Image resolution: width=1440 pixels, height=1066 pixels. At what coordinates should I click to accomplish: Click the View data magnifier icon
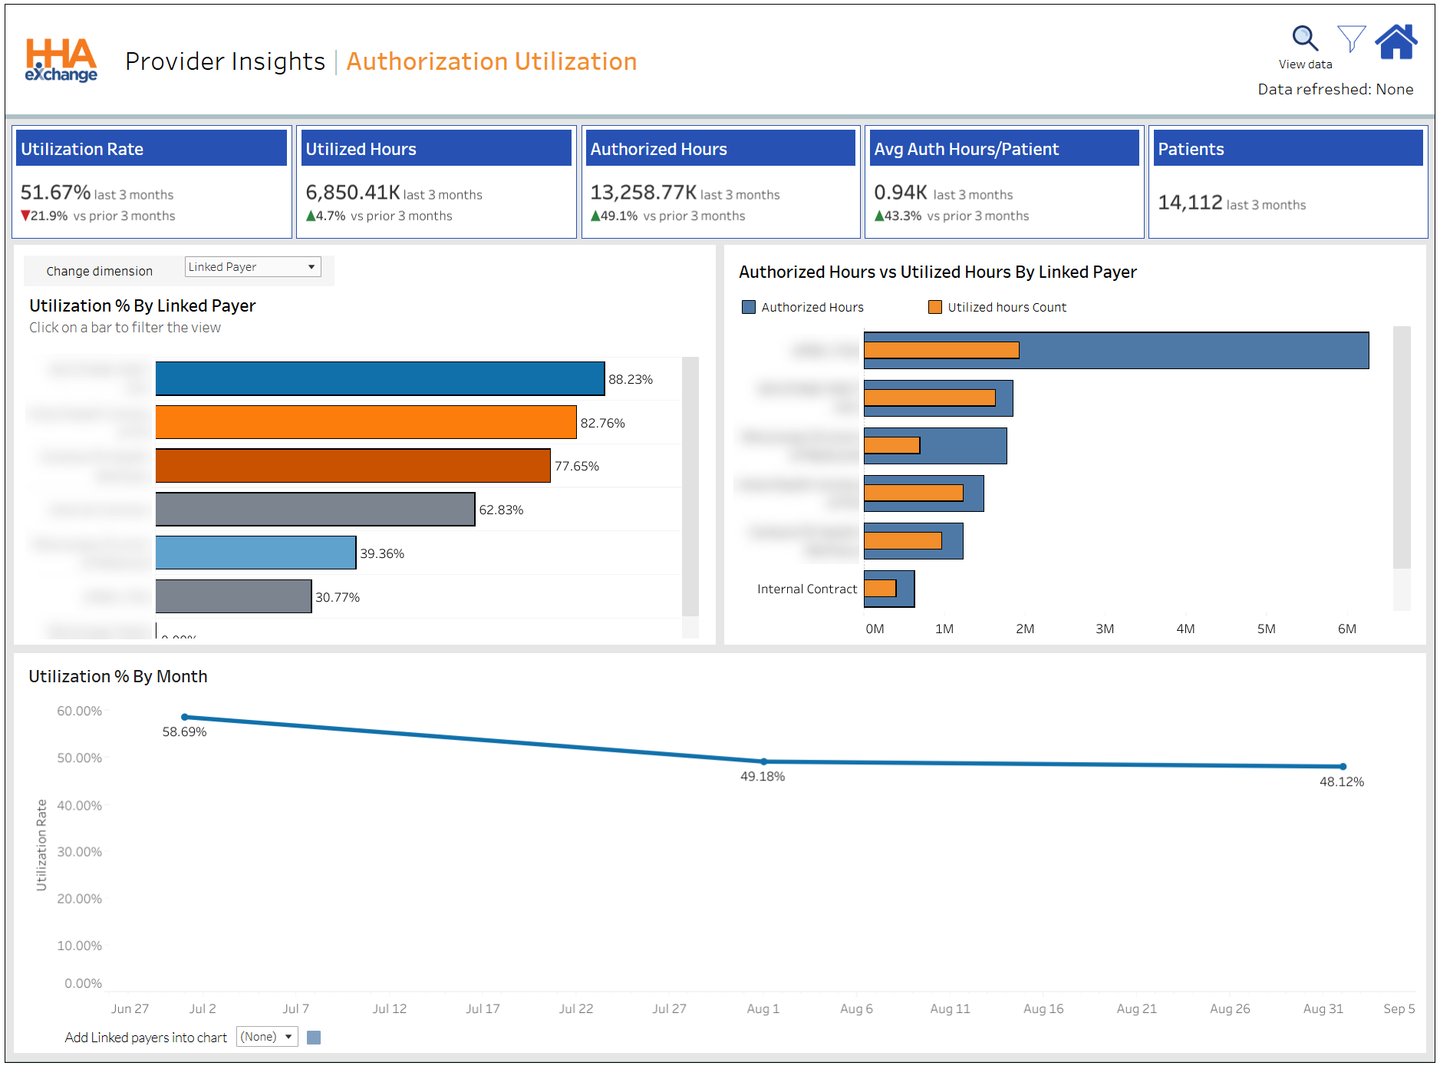pyautogui.click(x=1304, y=38)
